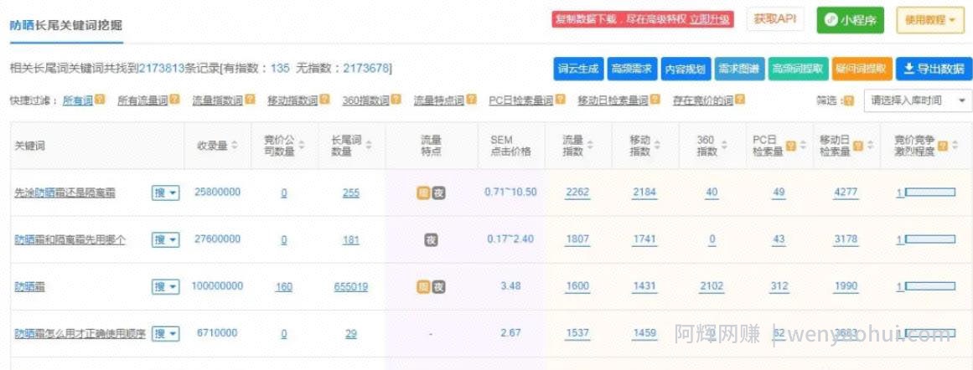Screen dimensions: 973x370
Task: Sort table by 收录量 column arrows
Action: [234, 145]
